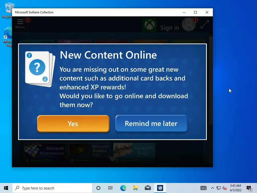Image resolution: width=257 pixels, height=193 pixels.
Task: Open News and interests taskbar icon
Action: [x=203, y=188]
